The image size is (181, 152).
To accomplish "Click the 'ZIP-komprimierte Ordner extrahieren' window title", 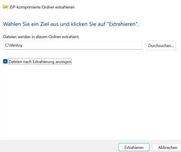I will pyautogui.click(x=42, y=7).
